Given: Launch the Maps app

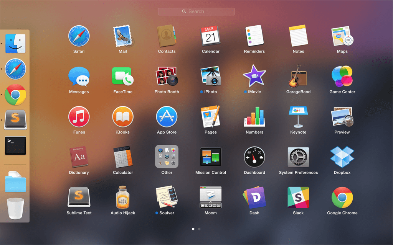Looking at the screenshot, I should pos(342,36).
